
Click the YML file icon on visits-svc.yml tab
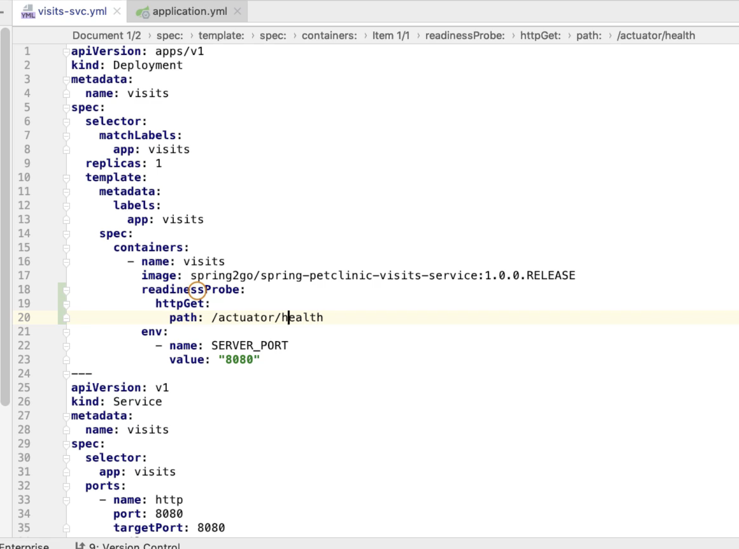[x=28, y=12]
